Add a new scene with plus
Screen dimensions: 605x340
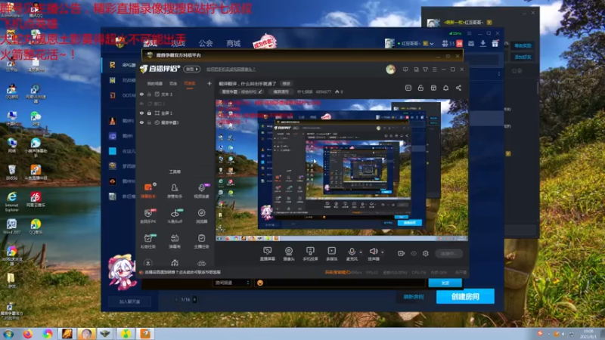pyautogui.click(x=209, y=83)
